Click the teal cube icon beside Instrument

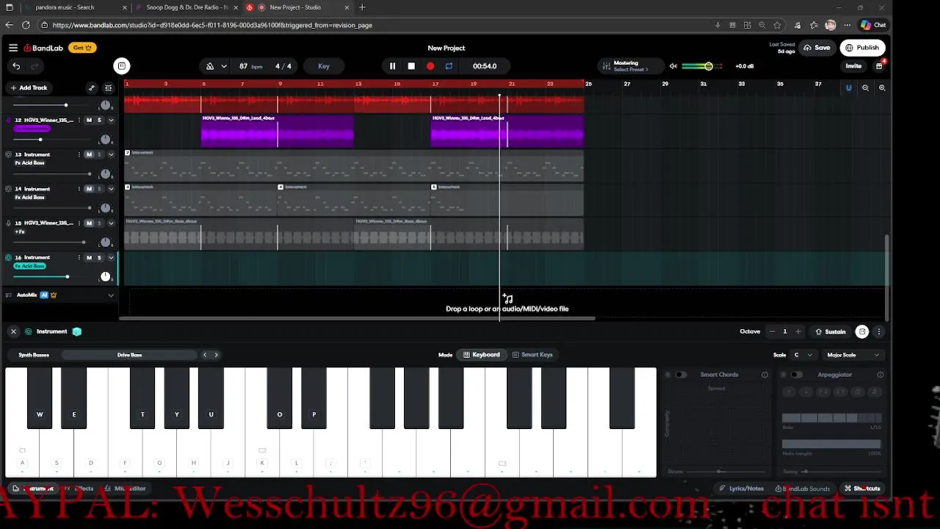coord(76,331)
